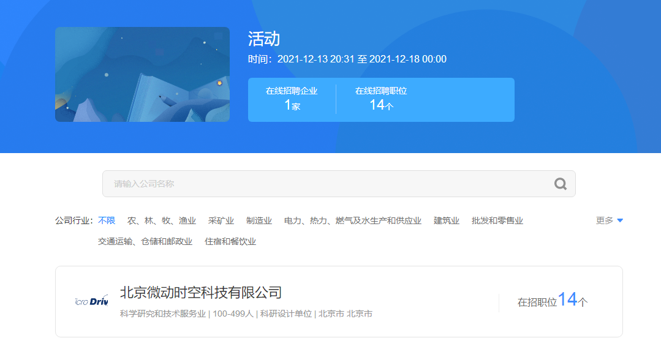Filter by 住宿和餐饮业 industry
The height and width of the screenshot is (357, 661).
point(230,241)
